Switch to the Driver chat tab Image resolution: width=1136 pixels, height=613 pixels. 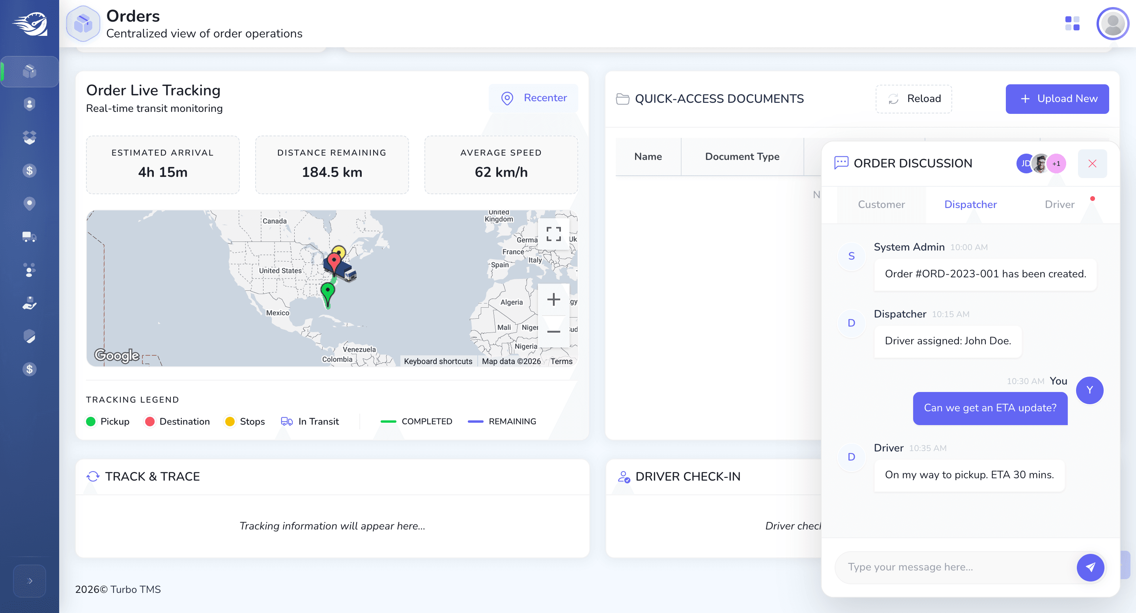(x=1059, y=204)
